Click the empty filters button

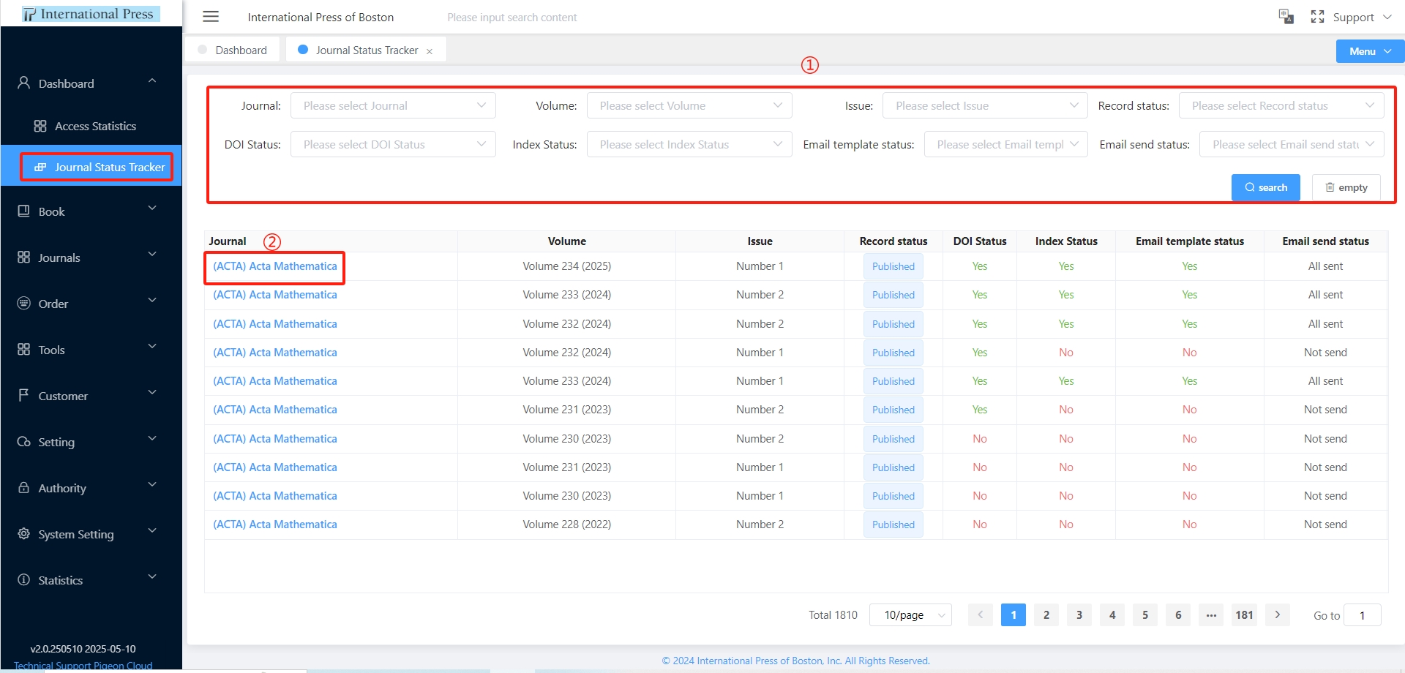pyautogui.click(x=1346, y=187)
